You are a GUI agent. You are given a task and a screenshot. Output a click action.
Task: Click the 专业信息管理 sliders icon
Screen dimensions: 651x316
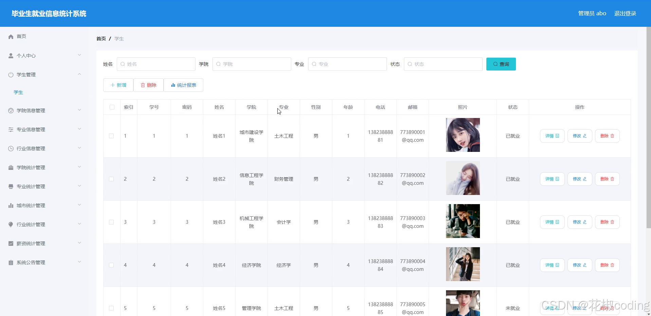(x=11, y=130)
